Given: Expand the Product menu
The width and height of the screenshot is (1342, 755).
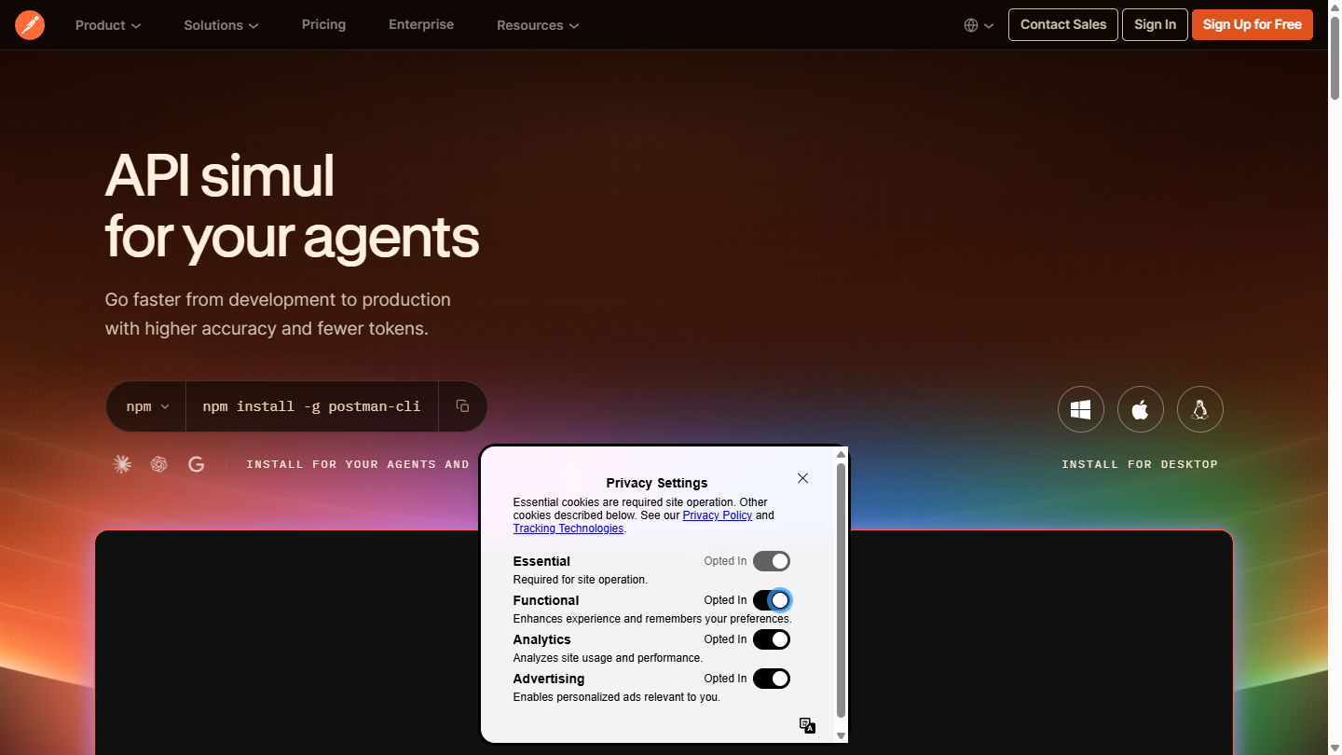Looking at the screenshot, I should [x=108, y=25].
